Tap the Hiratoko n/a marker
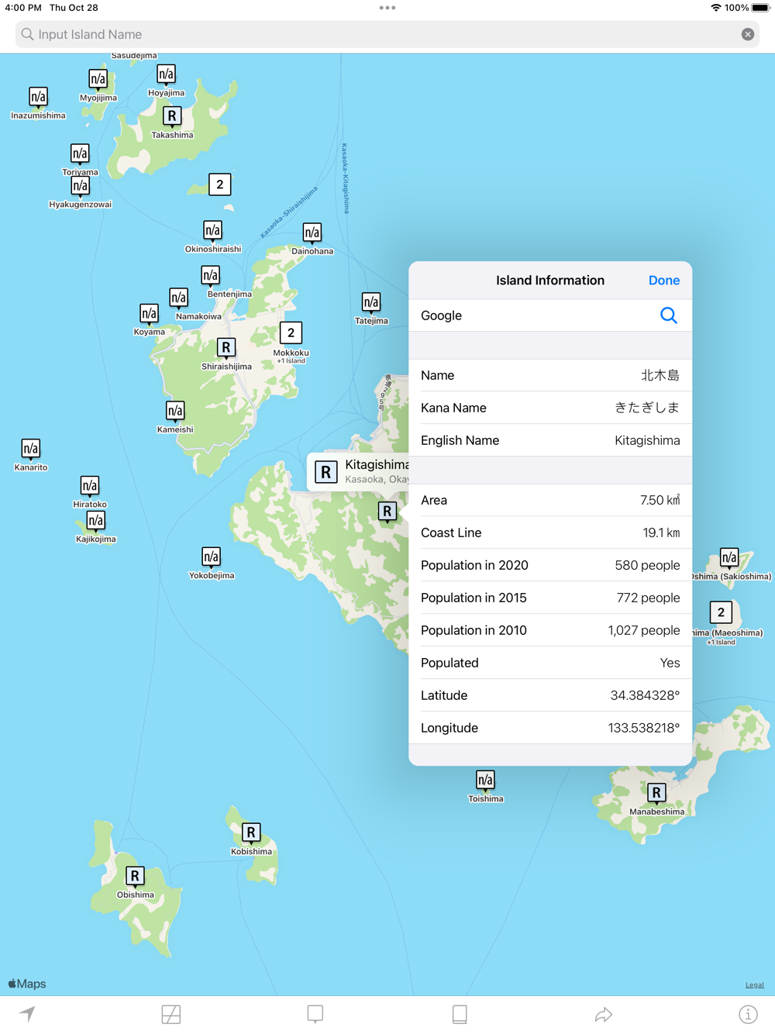Image resolution: width=775 pixels, height=1034 pixels. (89, 486)
